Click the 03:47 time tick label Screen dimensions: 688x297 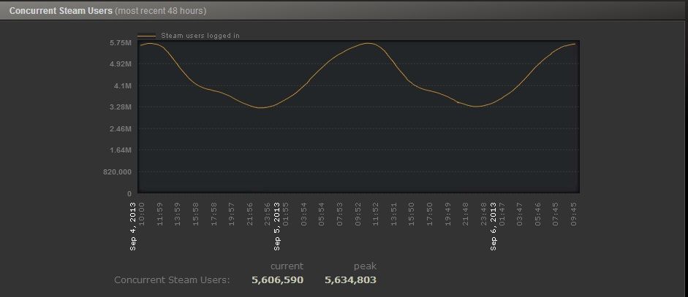pyautogui.click(x=520, y=214)
